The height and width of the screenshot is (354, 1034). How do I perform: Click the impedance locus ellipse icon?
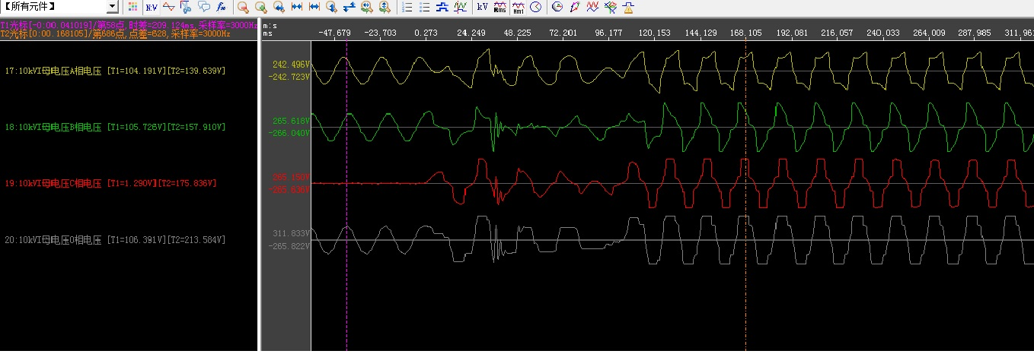(x=575, y=7)
